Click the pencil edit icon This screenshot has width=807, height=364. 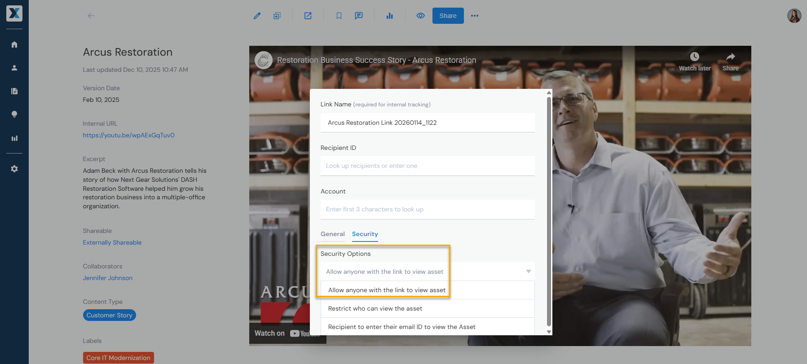click(x=257, y=16)
